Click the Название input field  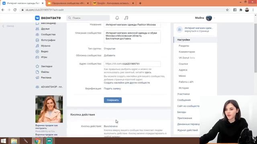(132, 25)
